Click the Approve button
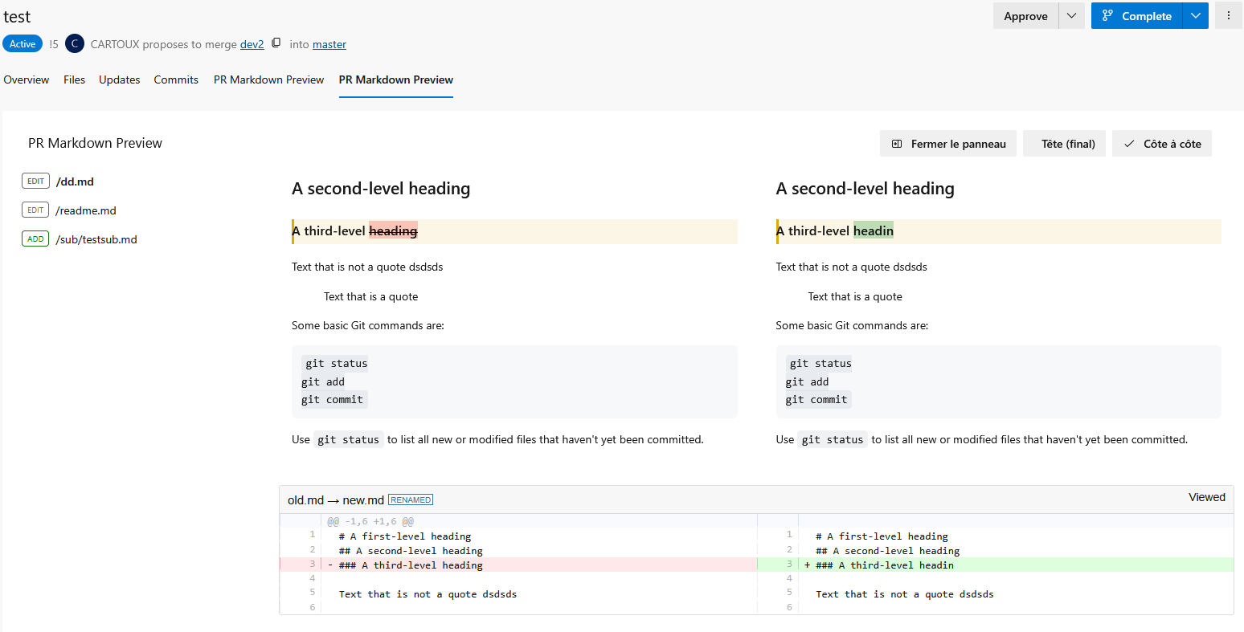This screenshot has width=1244, height=632. coord(1025,16)
